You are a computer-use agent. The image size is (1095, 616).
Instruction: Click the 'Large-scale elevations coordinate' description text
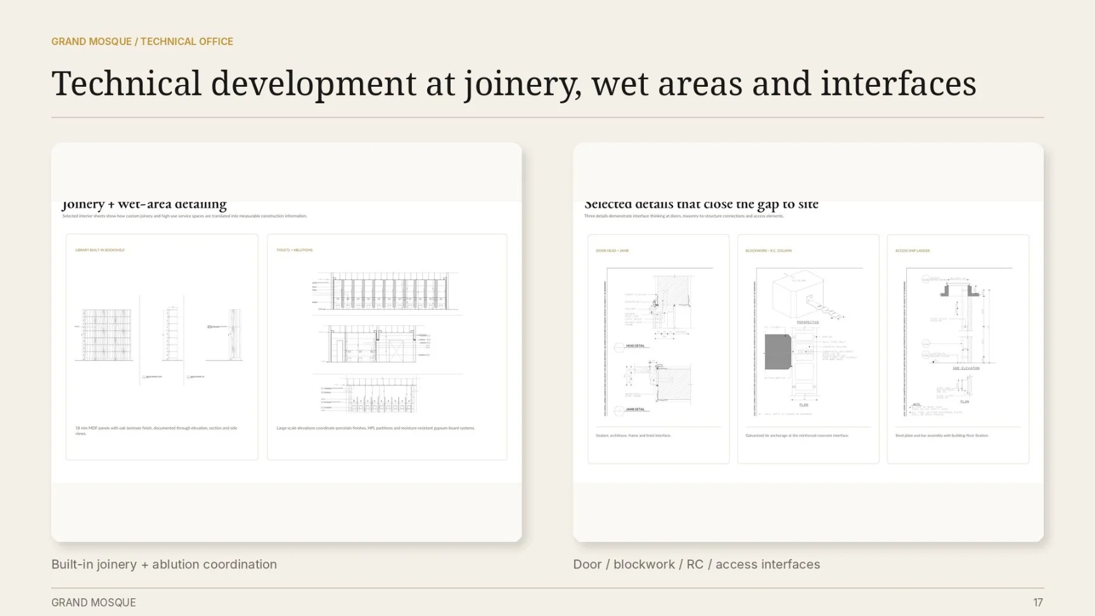(x=376, y=428)
